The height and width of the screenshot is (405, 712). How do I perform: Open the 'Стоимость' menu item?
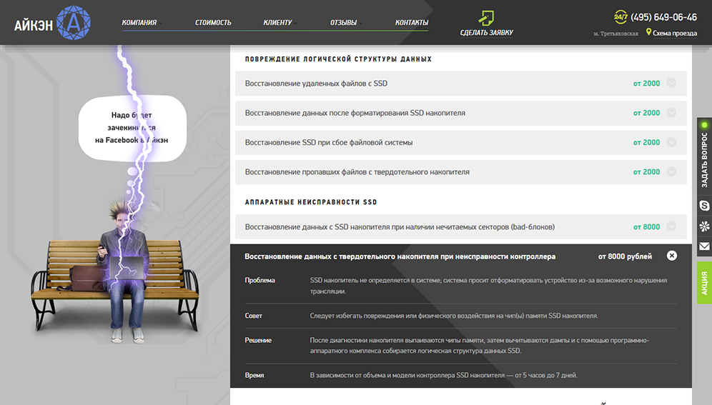(213, 23)
